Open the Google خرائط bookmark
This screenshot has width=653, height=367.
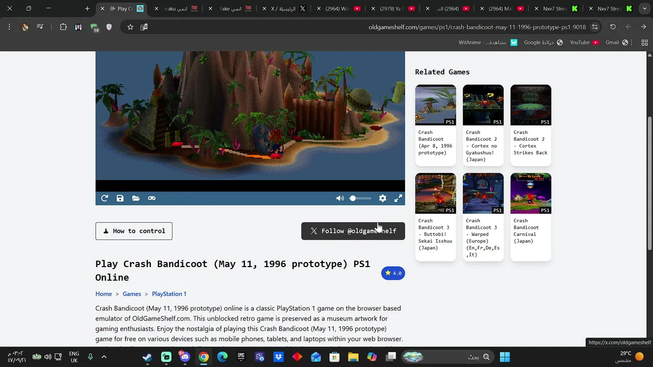click(x=543, y=42)
